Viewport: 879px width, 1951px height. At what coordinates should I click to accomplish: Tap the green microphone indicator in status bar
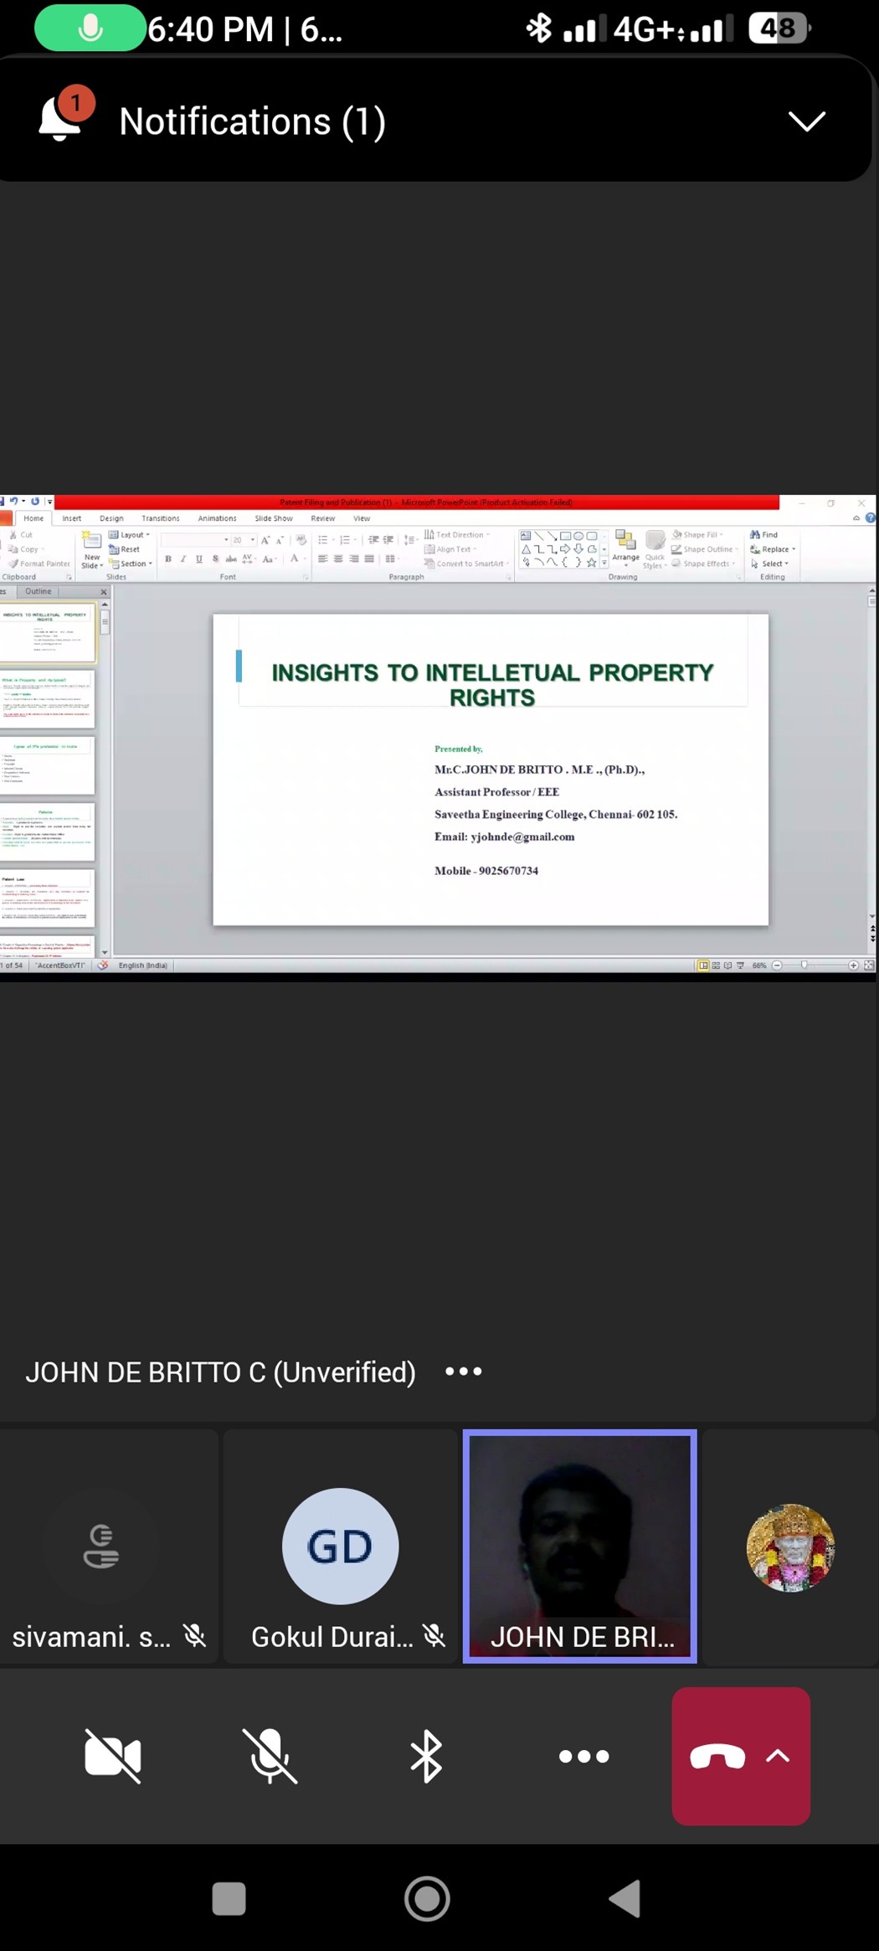tap(90, 28)
